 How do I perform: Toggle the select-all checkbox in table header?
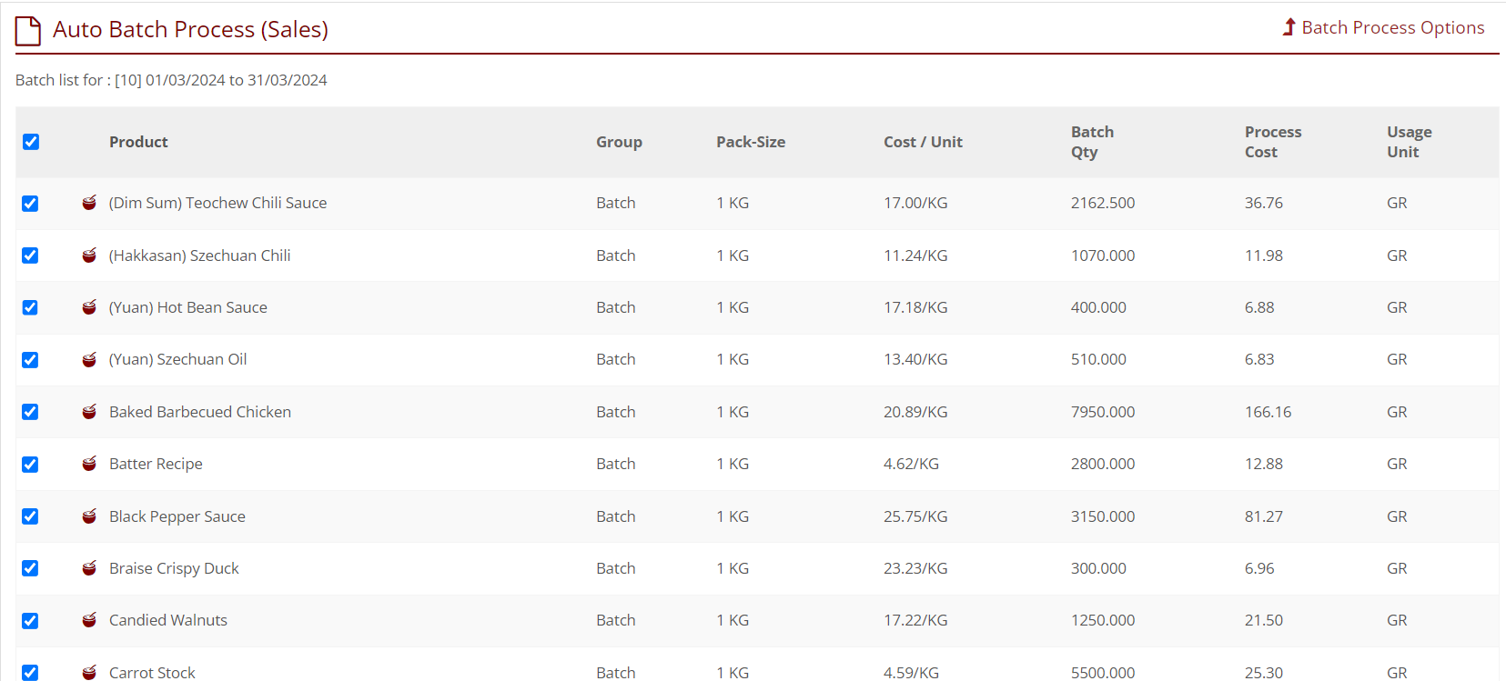(31, 142)
